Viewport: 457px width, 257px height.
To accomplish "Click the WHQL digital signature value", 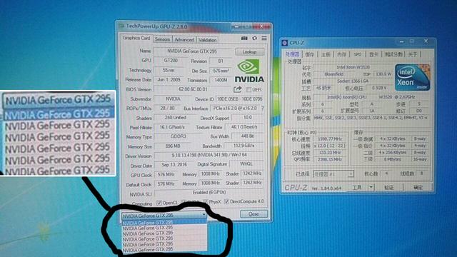I will (x=246, y=163).
